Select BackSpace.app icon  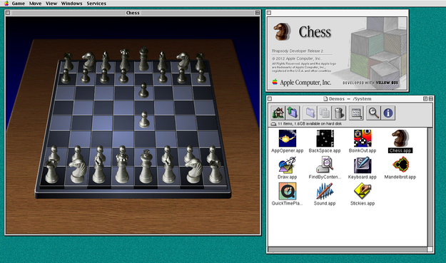tap(325, 138)
